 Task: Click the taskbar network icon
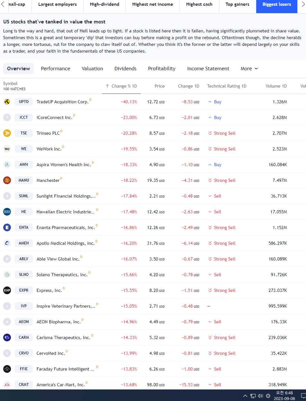pyautogui.click(x=253, y=396)
